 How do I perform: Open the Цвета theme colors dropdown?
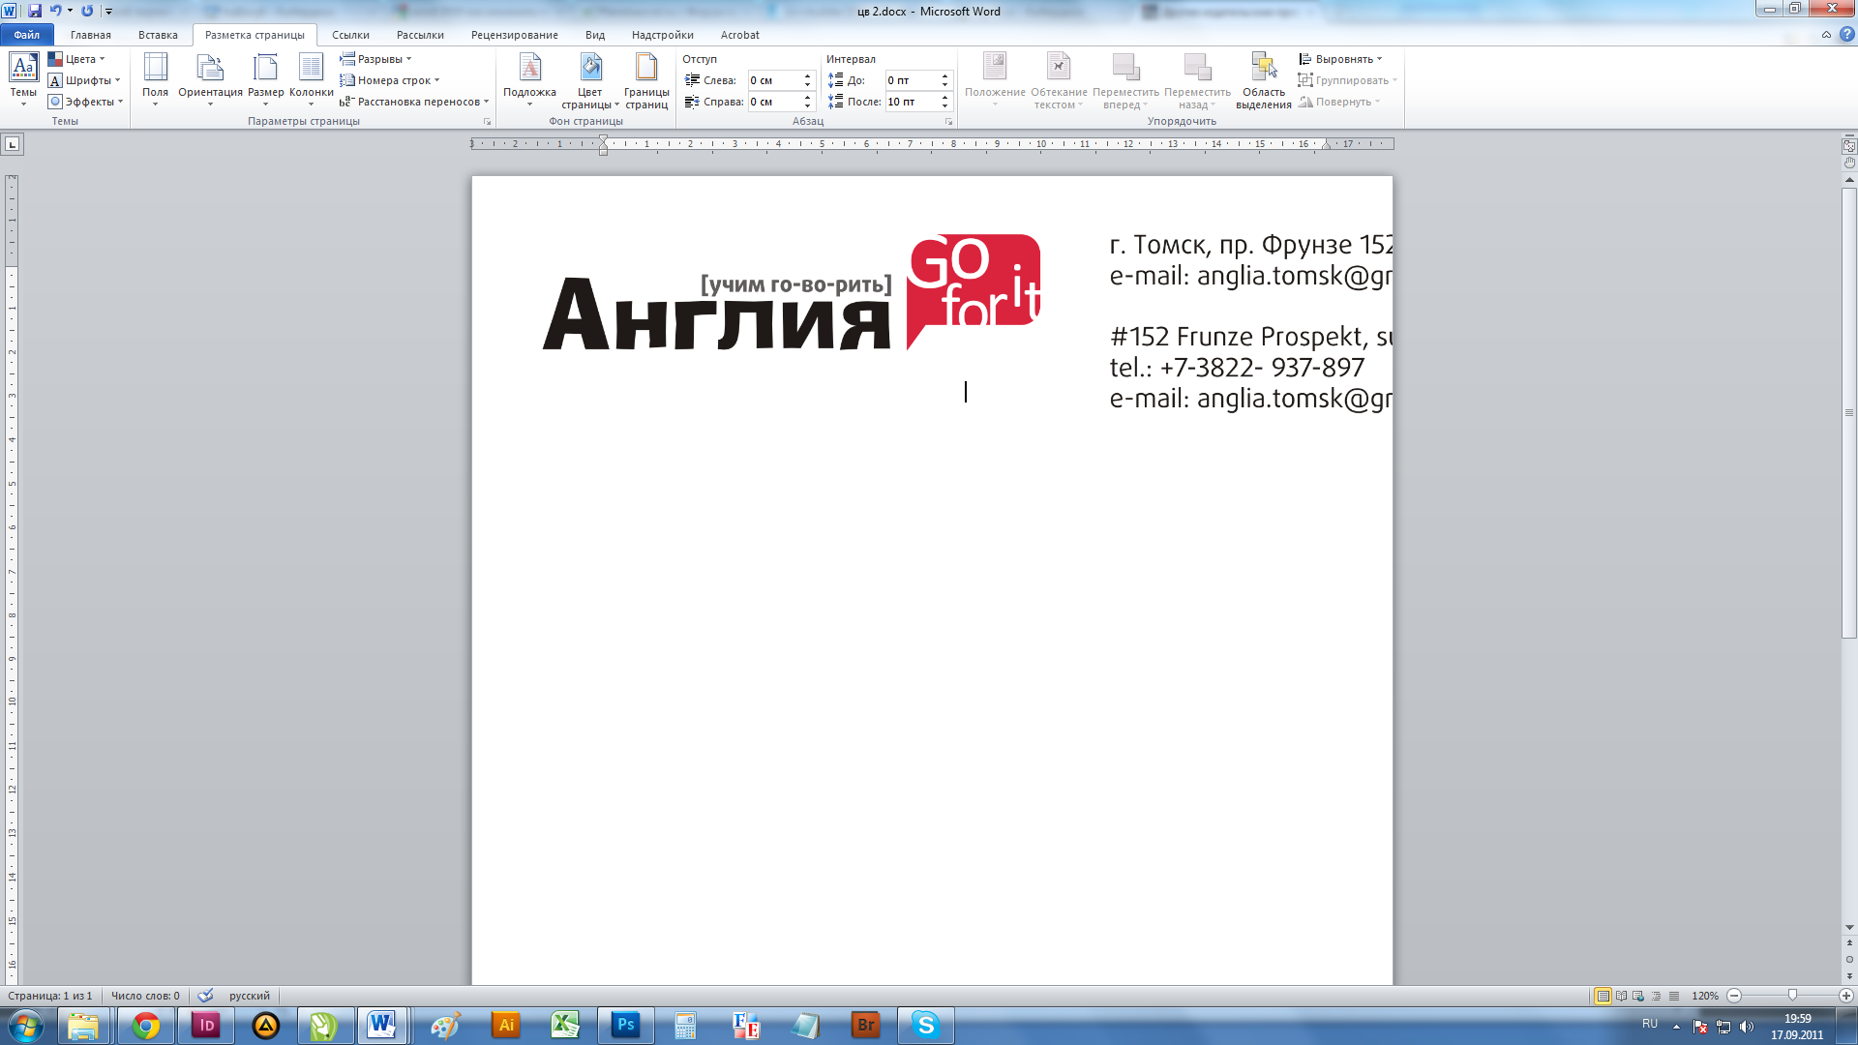point(76,59)
